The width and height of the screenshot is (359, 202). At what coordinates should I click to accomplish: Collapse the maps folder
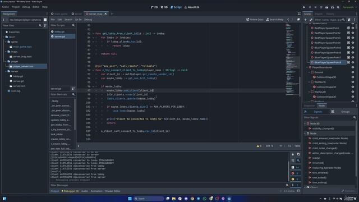coord(6,52)
